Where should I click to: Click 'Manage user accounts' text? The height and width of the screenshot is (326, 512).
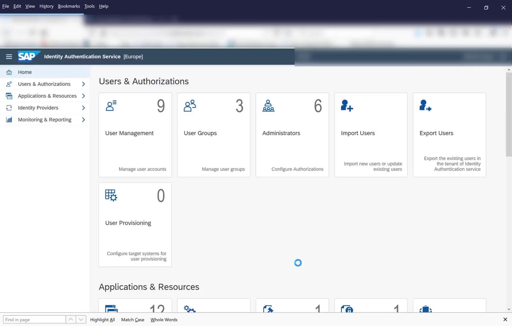tap(143, 169)
